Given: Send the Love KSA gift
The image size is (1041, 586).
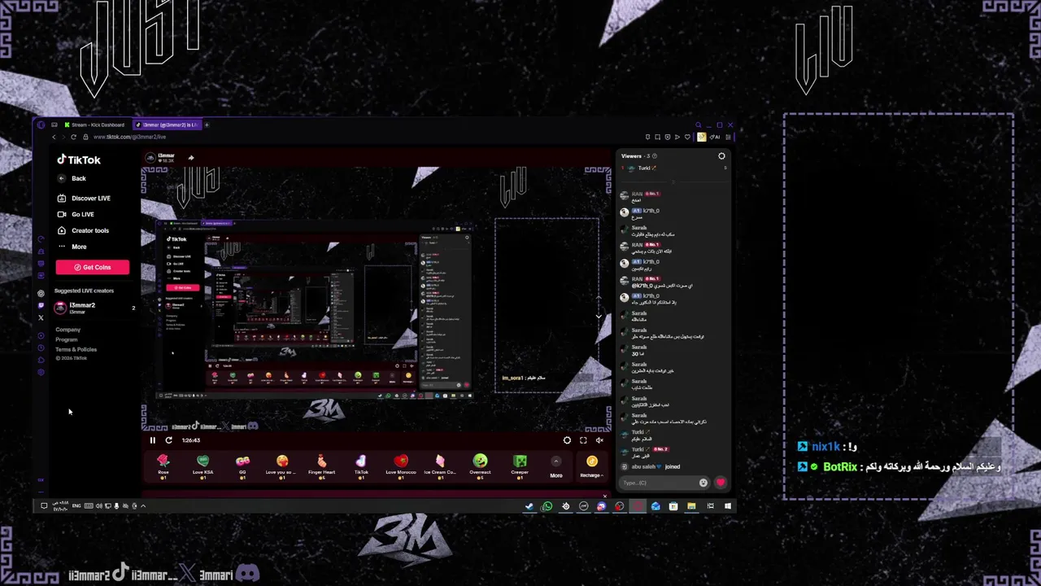Looking at the screenshot, I should point(203,466).
